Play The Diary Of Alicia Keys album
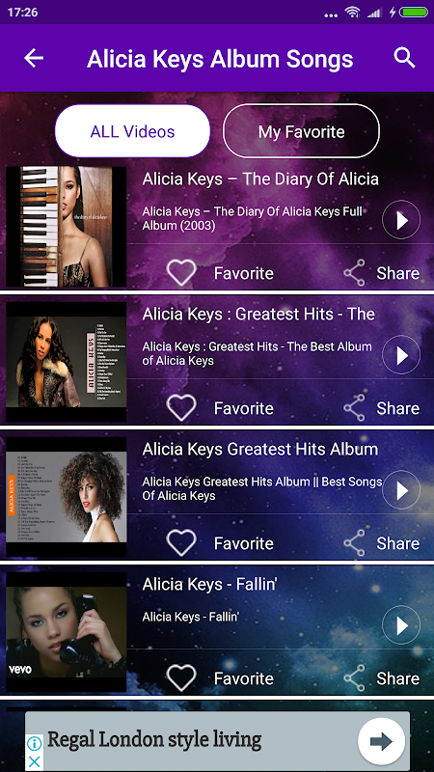 click(401, 220)
